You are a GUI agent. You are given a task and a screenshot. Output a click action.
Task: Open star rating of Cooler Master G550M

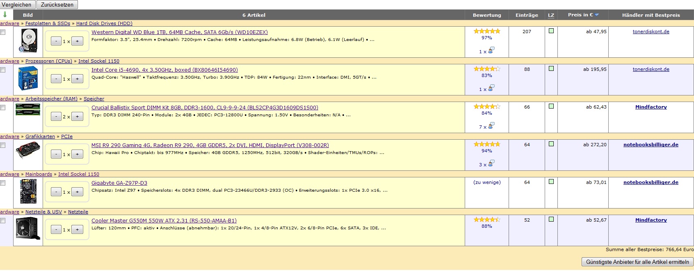pyautogui.click(x=487, y=220)
